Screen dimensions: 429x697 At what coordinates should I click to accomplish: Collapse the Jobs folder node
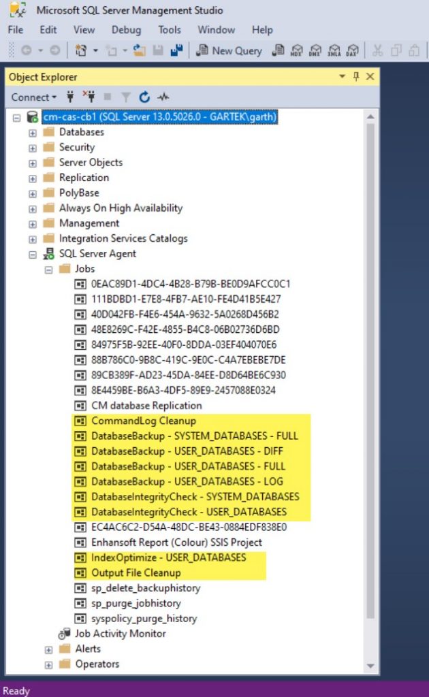[48, 269]
